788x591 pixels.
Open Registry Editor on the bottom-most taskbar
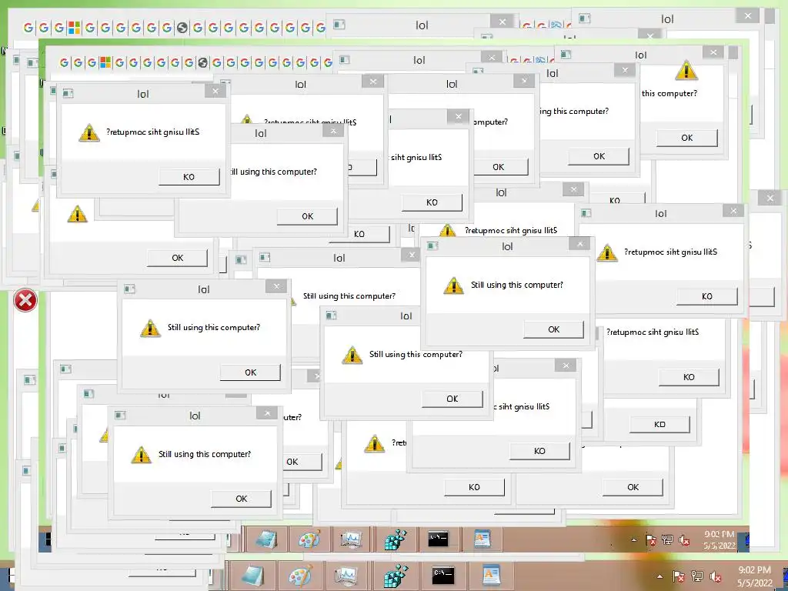point(396,576)
